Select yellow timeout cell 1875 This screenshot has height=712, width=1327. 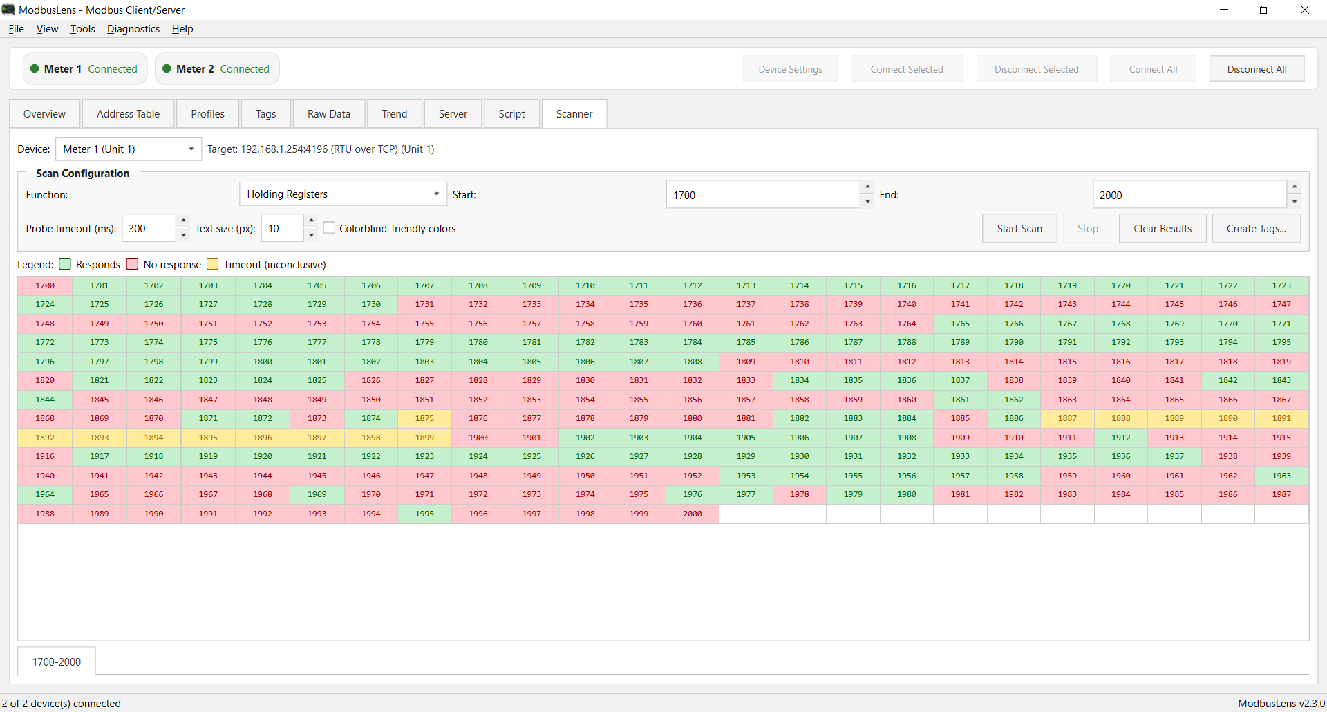(424, 418)
